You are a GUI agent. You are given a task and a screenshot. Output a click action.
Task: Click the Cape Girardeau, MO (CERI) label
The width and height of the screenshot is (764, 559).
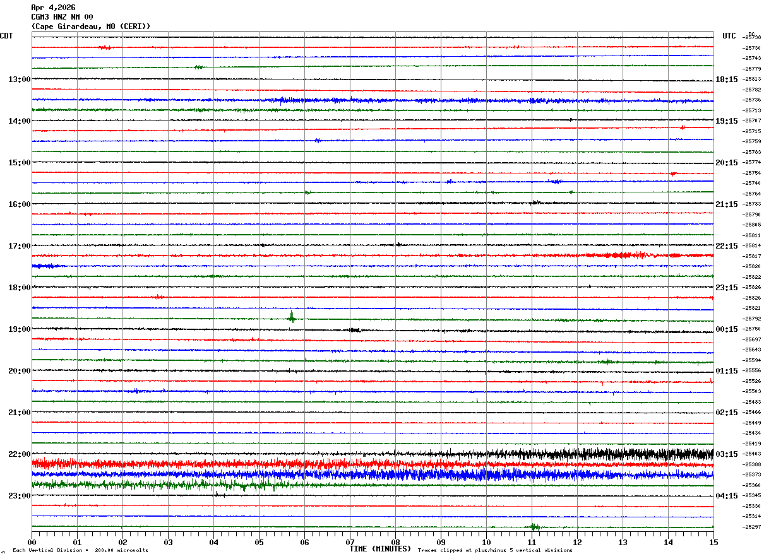pos(91,26)
